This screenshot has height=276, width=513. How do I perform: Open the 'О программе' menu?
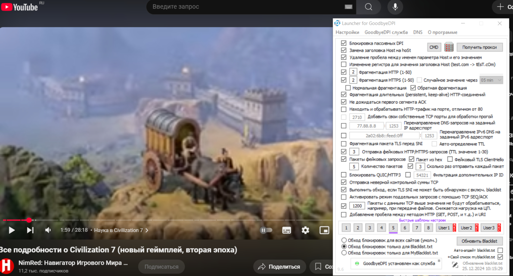442,32
